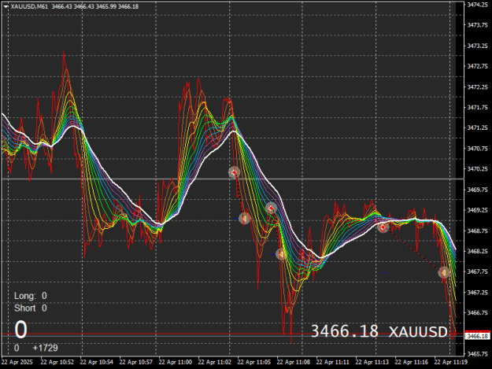Click the current price tag 3466.18 on axis
492x369 pixels.
coord(477,336)
